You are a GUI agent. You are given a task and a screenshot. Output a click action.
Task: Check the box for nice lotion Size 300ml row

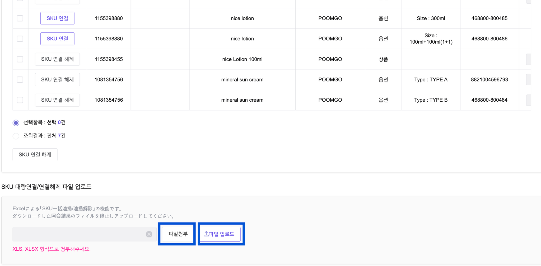pyautogui.click(x=20, y=18)
